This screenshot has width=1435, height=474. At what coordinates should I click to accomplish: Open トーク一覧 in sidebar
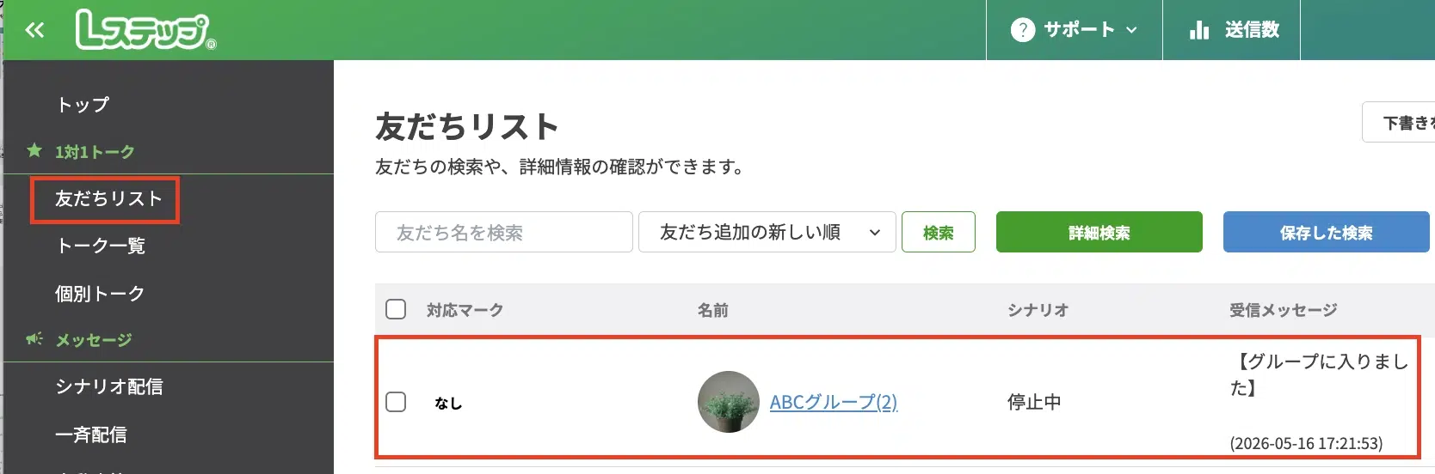(101, 246)
